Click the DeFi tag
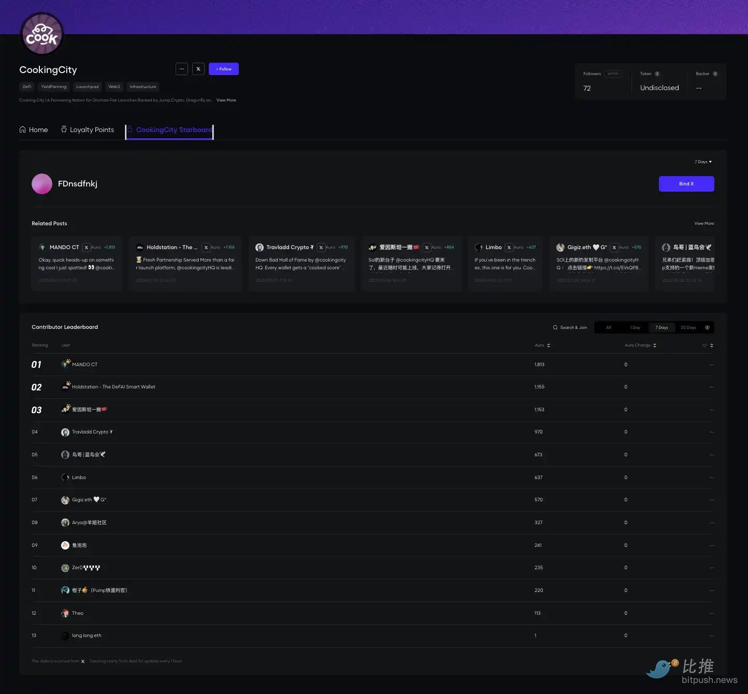Image resolution: width=748 pixels, height=694 pixels. tap(27, 86)
